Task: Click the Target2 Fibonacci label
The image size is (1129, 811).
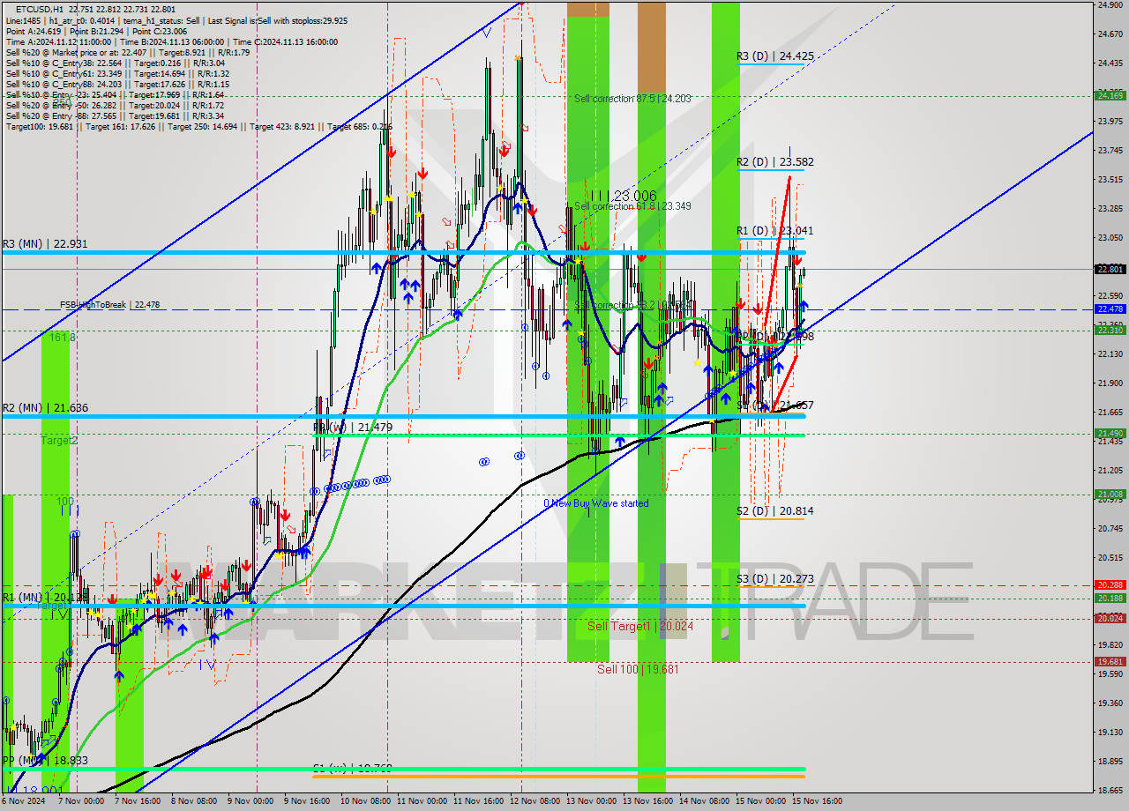Action: tap(59, 440)
